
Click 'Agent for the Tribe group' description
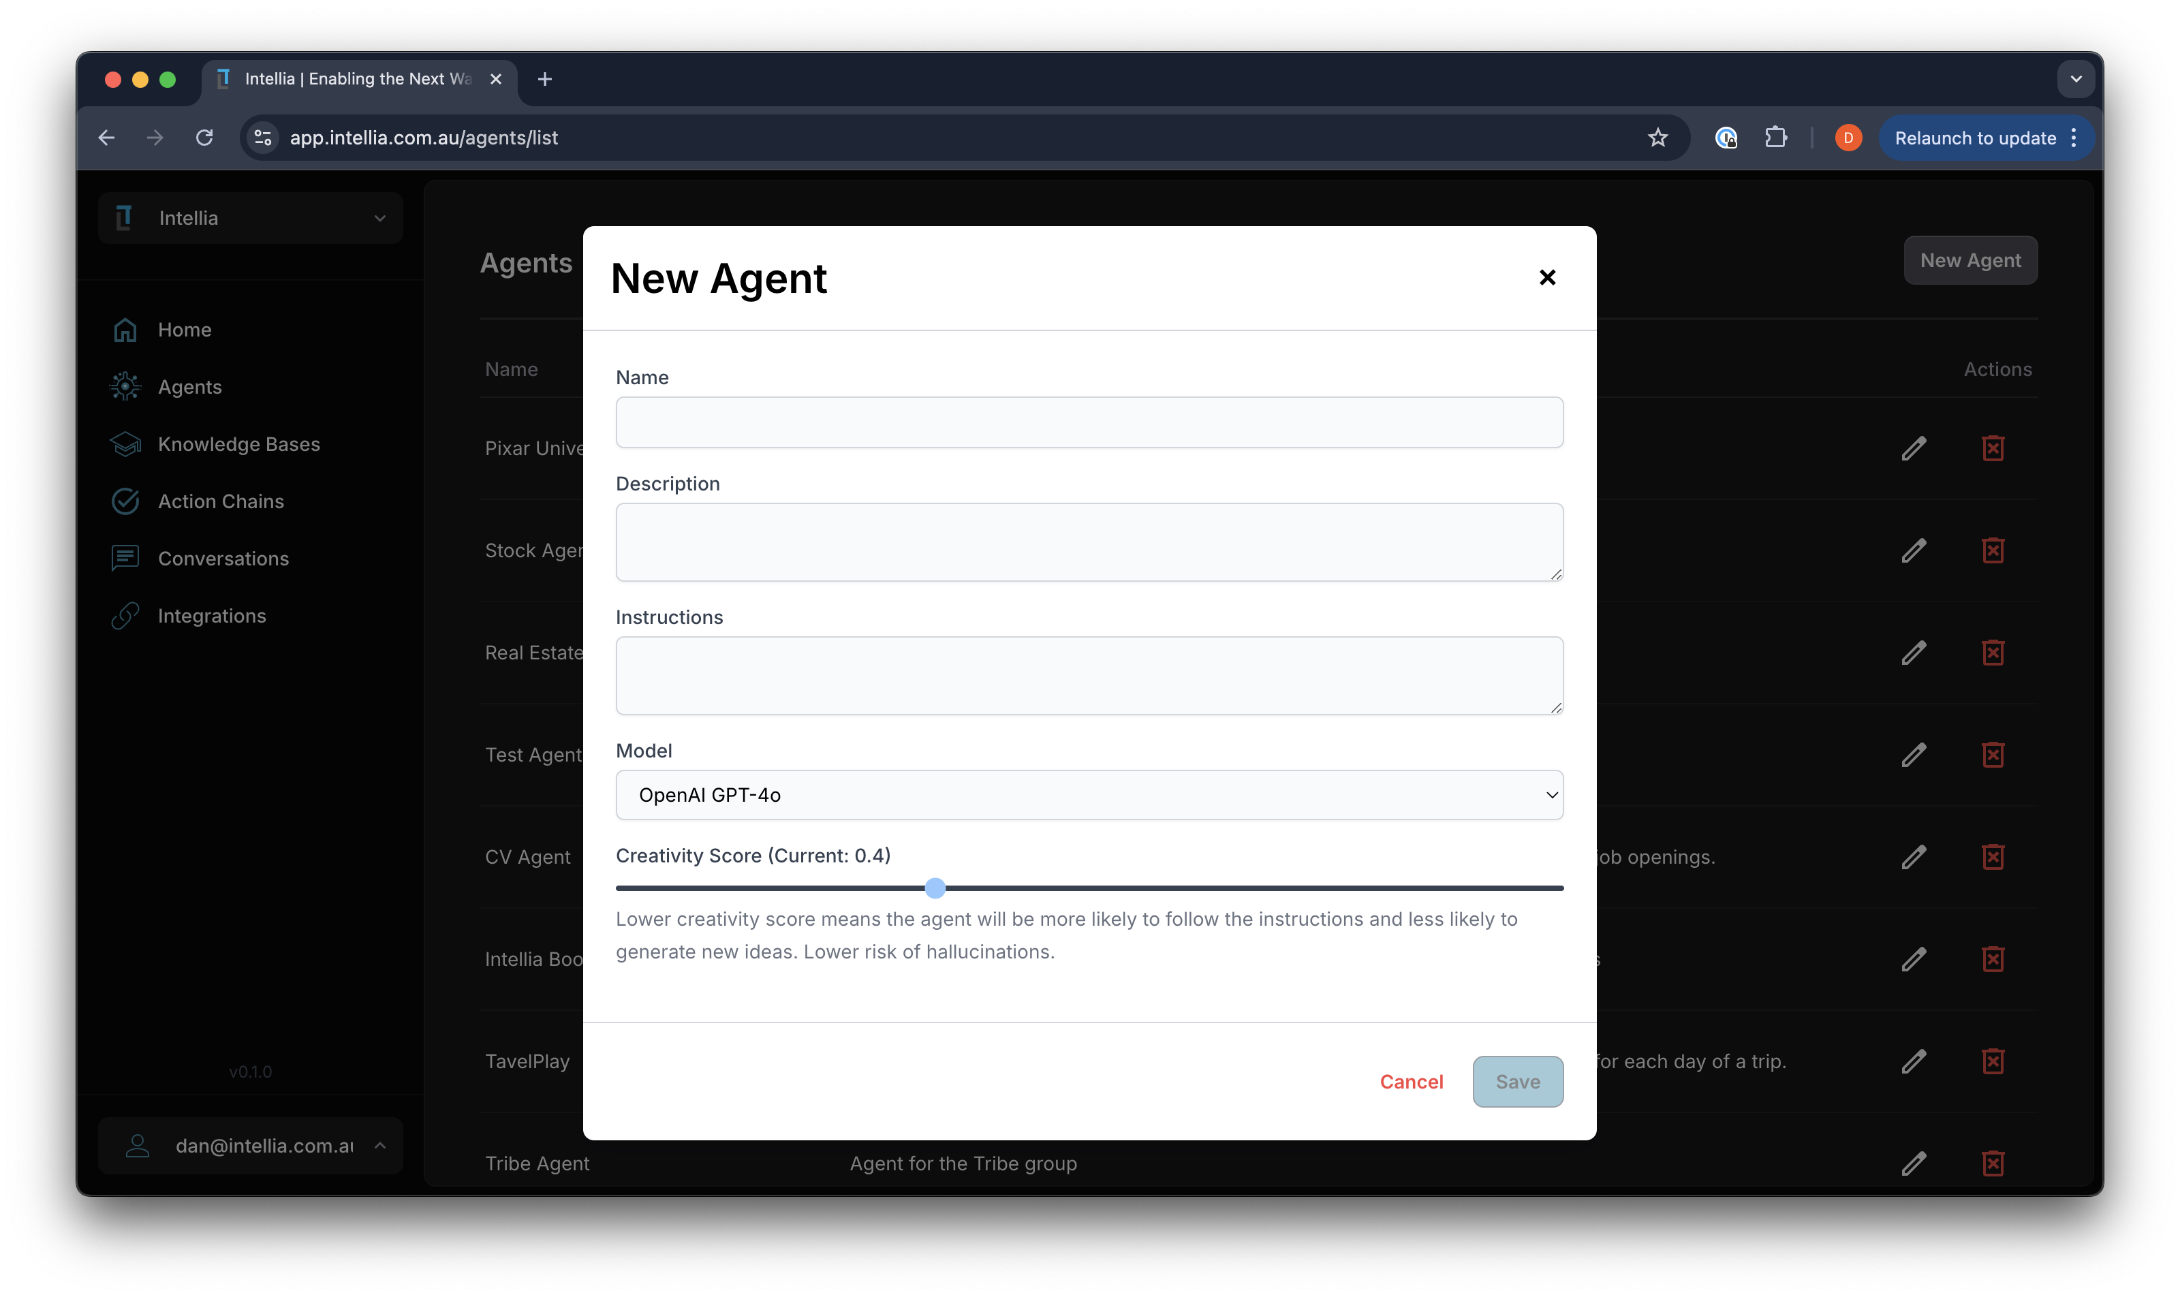click(963, 1163)
